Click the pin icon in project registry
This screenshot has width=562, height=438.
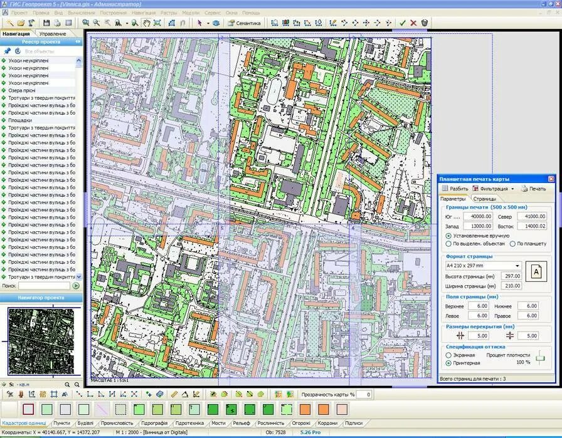coord(7,51)
